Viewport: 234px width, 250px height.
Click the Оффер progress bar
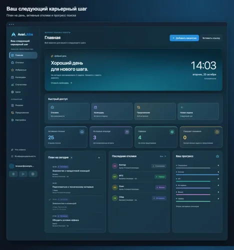[x=197, y=201]
